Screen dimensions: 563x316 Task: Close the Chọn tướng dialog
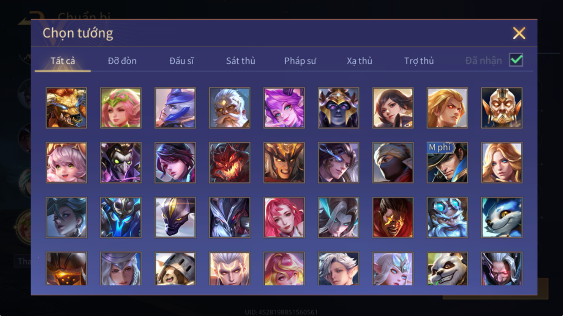(x=519, y=33)
